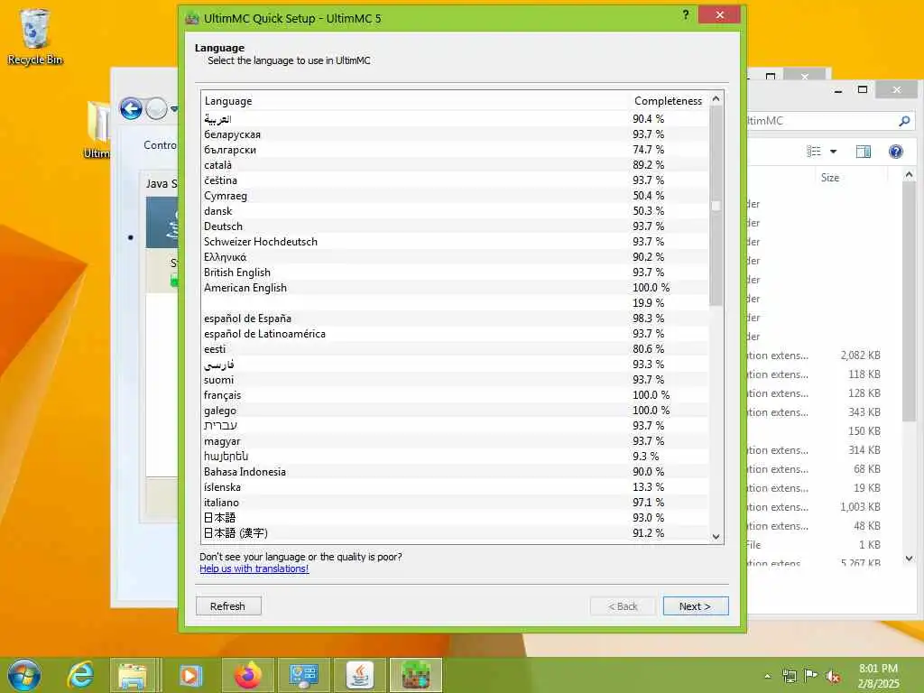Click the Refresh button
924x693 pixels.
point(228,606)
